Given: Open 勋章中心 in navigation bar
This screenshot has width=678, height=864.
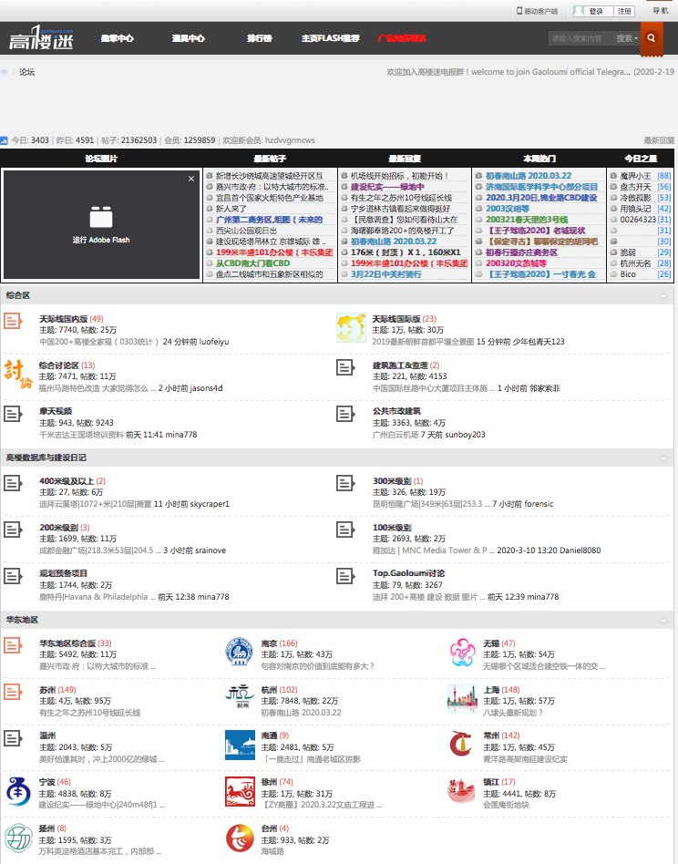Looking at the screenshot, I should 118,38.
